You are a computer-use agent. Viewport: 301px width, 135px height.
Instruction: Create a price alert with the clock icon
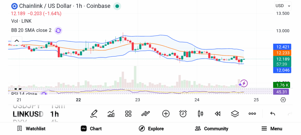coord(183,114)
